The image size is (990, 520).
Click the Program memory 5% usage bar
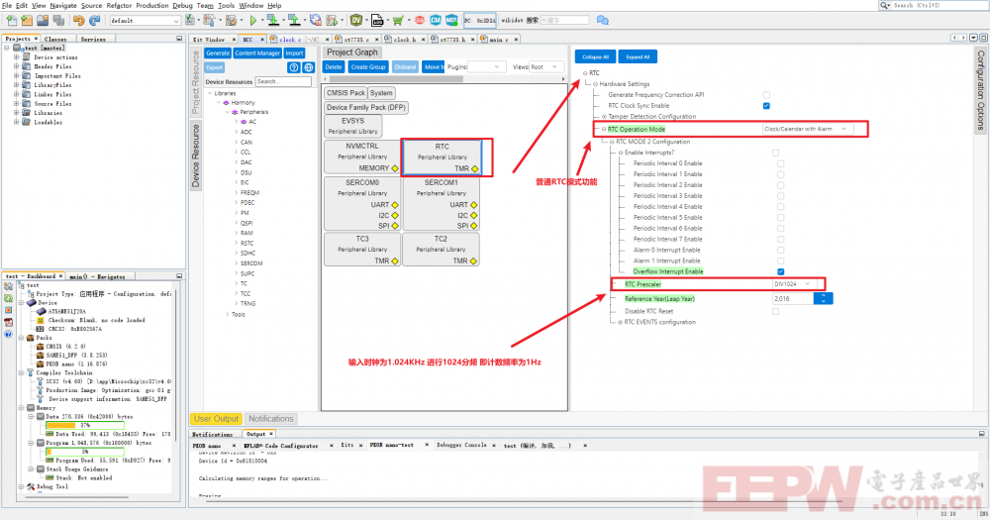coord(85,452)
